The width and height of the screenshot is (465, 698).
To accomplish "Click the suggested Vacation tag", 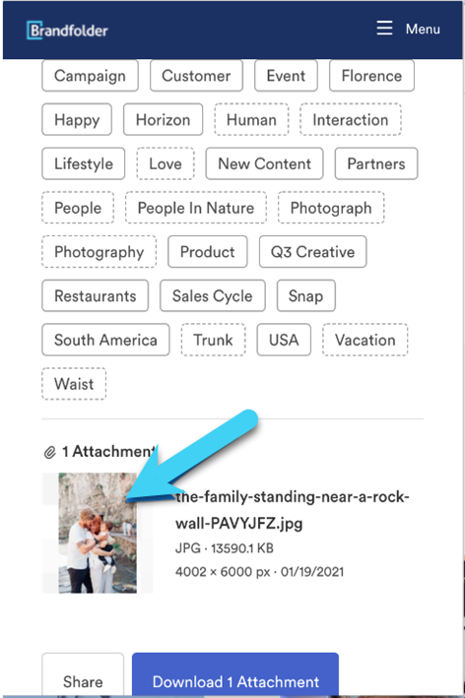I will pos(365,340).
